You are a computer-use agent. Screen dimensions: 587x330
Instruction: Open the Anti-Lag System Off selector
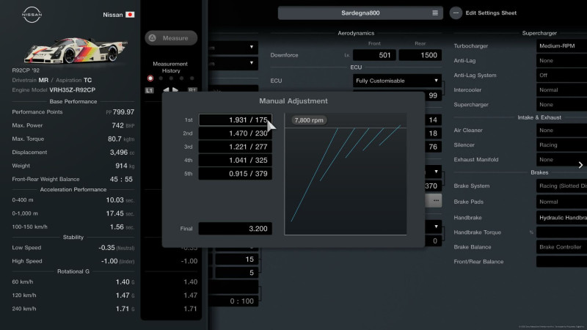[561, 75]
